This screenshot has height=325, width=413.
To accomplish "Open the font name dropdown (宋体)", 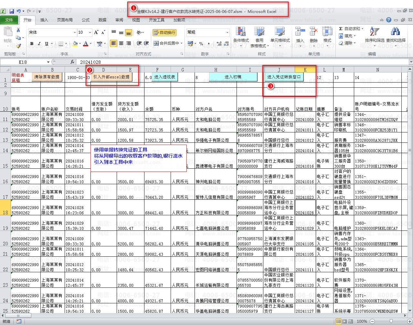I will point(75,32).
